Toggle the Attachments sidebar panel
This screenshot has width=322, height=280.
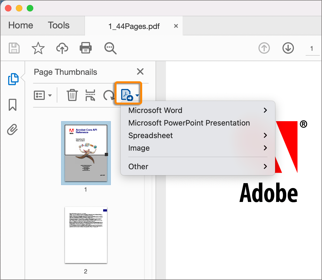coord(12,130)
